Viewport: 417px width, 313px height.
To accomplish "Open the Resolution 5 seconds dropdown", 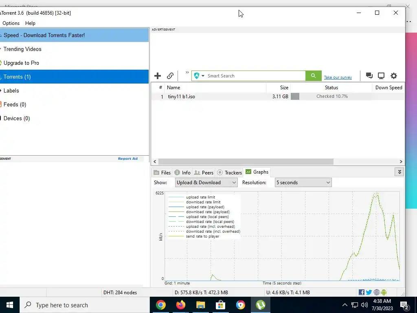I will 303,183.
